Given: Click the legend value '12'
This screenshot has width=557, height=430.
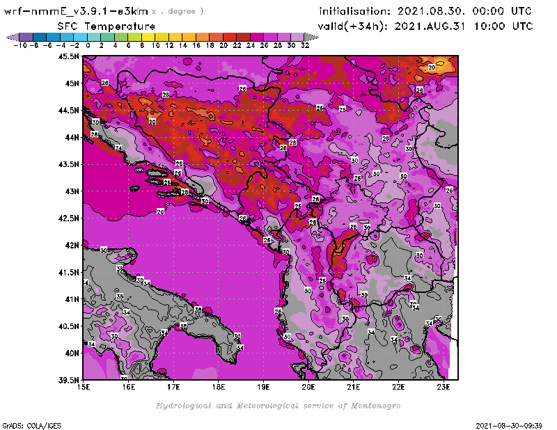Looking at the screenshot, I should point(169,45).
